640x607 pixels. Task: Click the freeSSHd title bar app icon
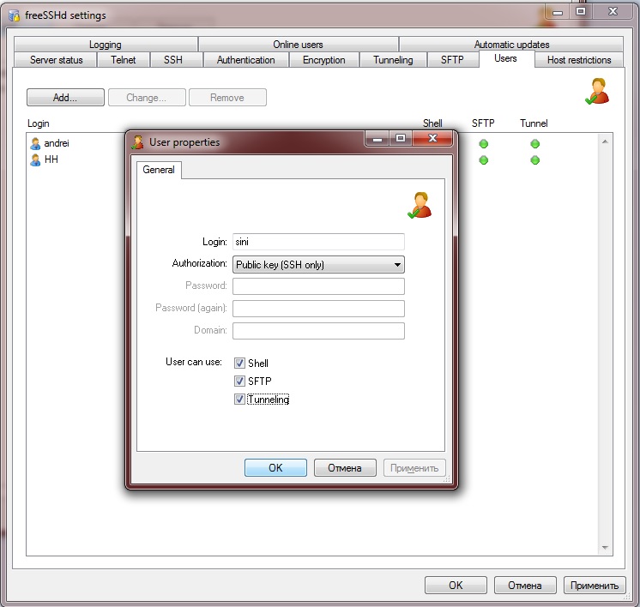coord(14,15)
